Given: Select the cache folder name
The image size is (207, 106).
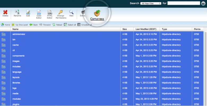Looking at the screenshot, I should 15,45.
